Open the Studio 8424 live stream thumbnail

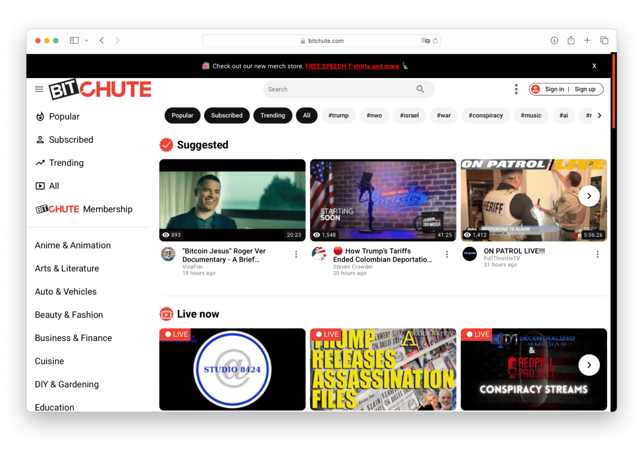pos(233,369)
